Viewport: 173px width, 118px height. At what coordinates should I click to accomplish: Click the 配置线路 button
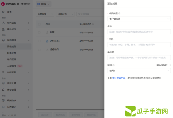tap(60, 115)
